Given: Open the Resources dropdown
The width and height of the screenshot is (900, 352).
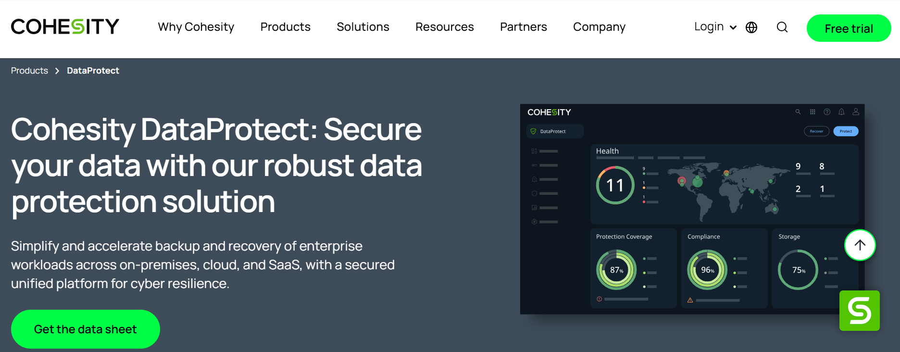Looking at the screenshot, I should point(444,27).
